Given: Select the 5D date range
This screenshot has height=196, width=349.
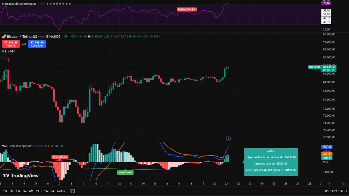Looking at the screenshot, I should coord(11,191).
